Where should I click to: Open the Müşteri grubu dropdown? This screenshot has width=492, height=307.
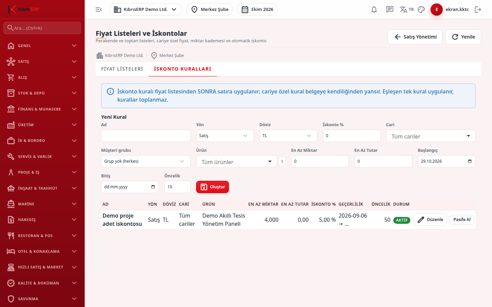pos(146,161)
